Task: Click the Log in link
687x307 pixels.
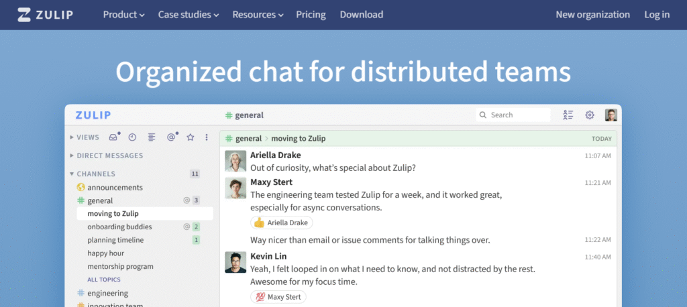Action: pos(657,15)
